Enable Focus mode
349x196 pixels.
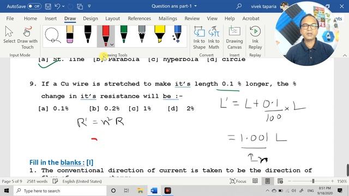point(238,181)
